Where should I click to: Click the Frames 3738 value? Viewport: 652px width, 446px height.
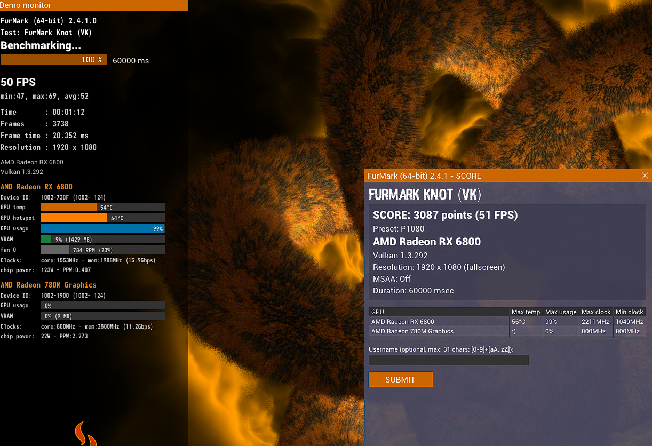click(x=60, y=124)
